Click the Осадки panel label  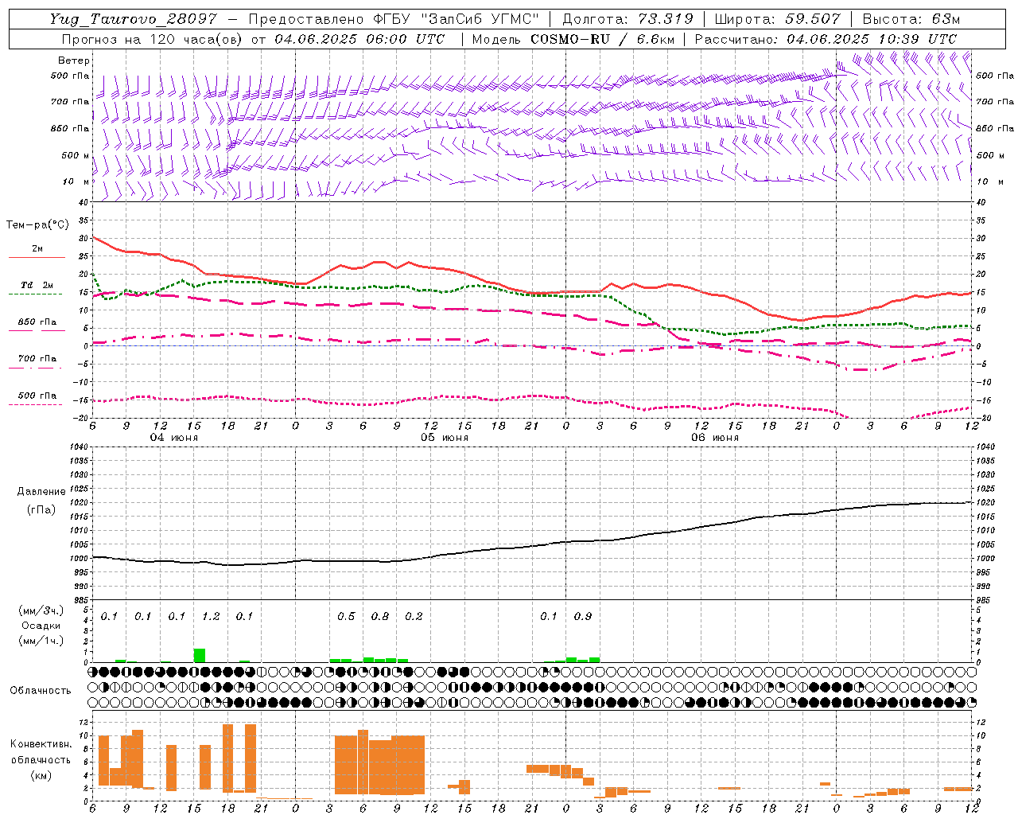click(x=41, y=626)
